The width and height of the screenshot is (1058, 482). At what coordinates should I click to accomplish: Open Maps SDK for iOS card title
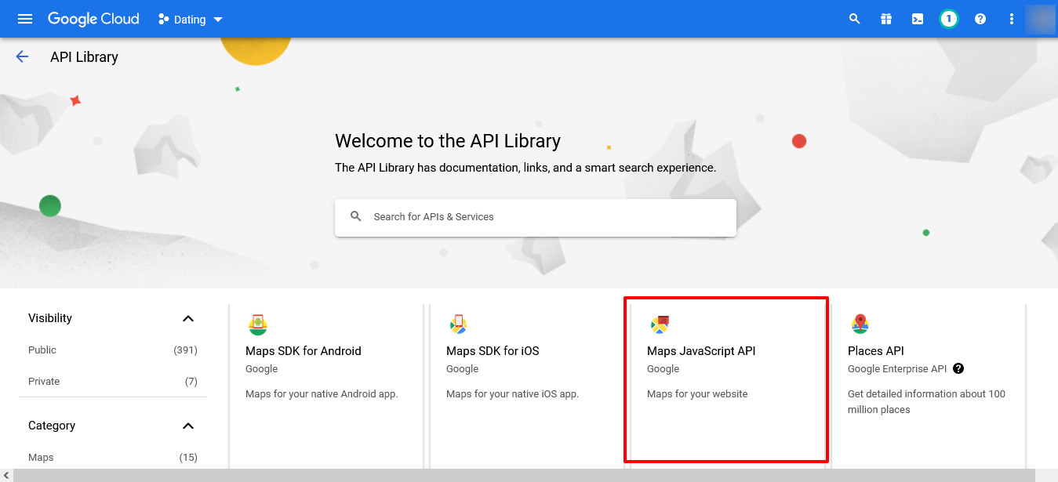point(493,351)
